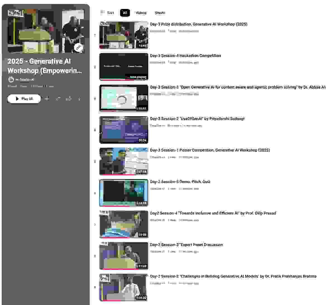This screenshot has width=335, height=305.
Task: Open thumbnail of Day-3 Prize distribution video
Action: [124, 35]
